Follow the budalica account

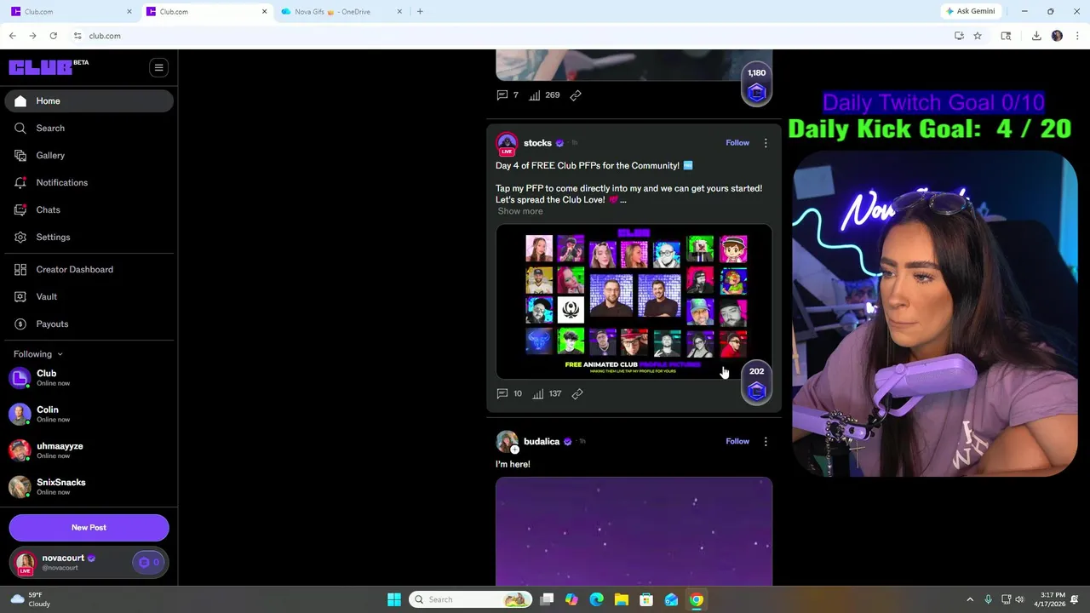point(737,442)
